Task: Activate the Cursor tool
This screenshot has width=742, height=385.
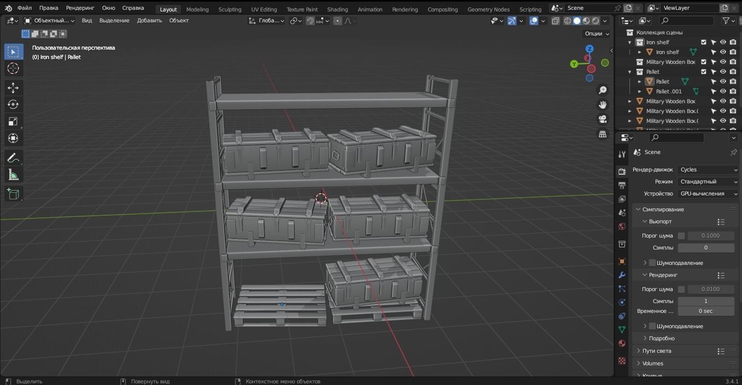Action: 14,68
